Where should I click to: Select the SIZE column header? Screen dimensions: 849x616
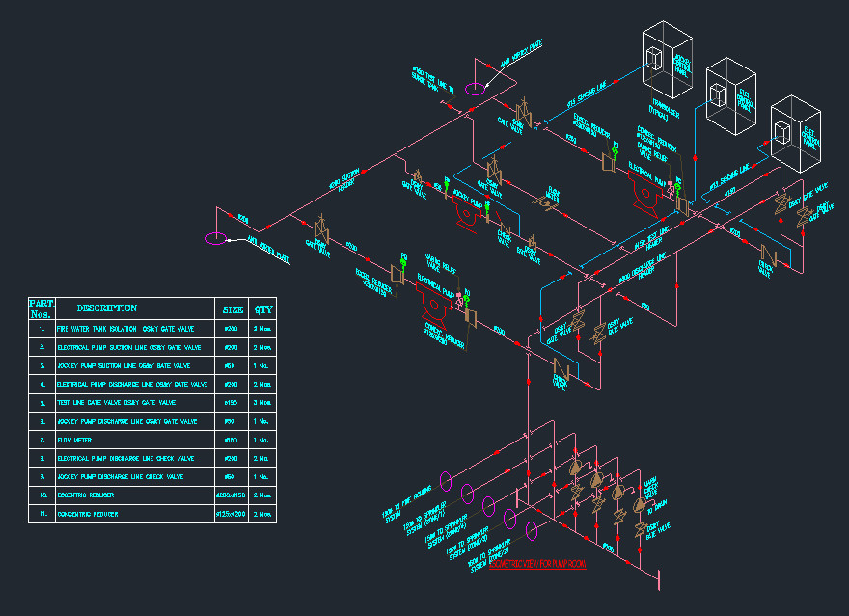[x=232, y=308]
